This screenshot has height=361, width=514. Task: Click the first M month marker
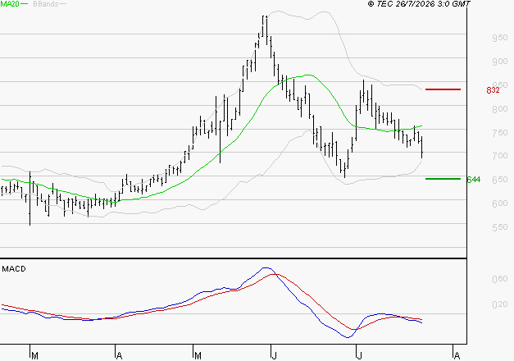point(34,356)
